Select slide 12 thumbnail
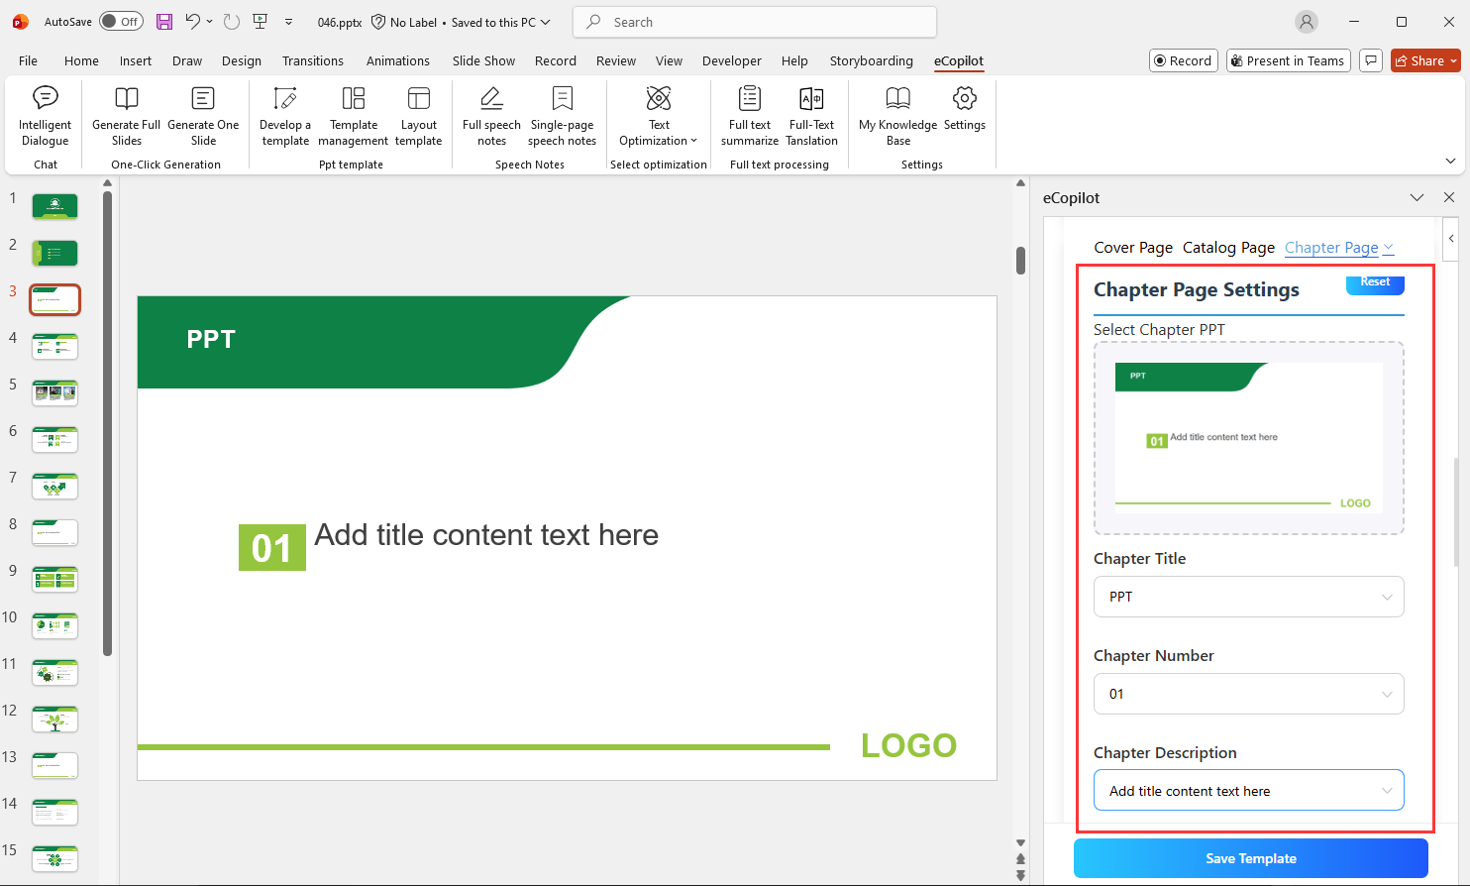The width and height of the screenshot is (1470, 886). (x=54, y=719)
